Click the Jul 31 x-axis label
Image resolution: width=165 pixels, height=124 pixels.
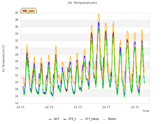[135, 107]
